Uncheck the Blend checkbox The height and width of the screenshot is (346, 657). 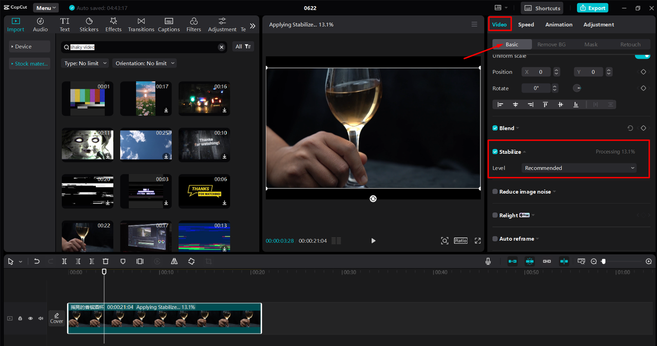pyautogui.click(x=495, y=128)
